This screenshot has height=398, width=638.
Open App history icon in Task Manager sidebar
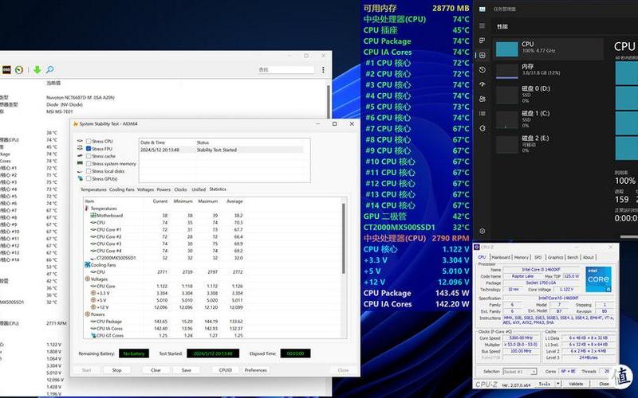point(482,70)
